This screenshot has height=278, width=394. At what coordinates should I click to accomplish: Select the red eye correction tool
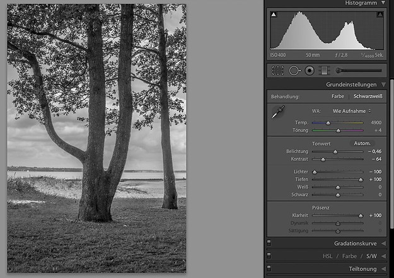(x=310, y=71)
